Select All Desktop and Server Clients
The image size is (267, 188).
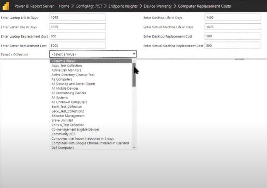coord(91,84)
